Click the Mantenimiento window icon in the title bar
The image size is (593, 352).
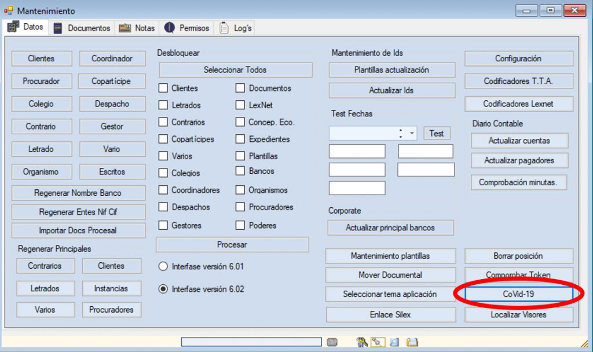click(x=9, y=11)
